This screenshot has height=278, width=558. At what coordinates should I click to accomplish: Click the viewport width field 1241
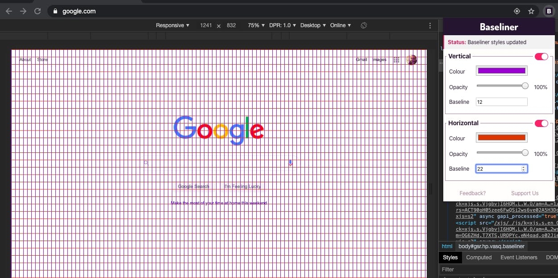tap(206, 25)
